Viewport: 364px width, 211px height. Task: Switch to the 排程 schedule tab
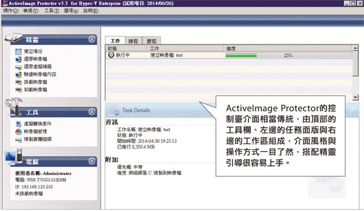coord(134,41)
